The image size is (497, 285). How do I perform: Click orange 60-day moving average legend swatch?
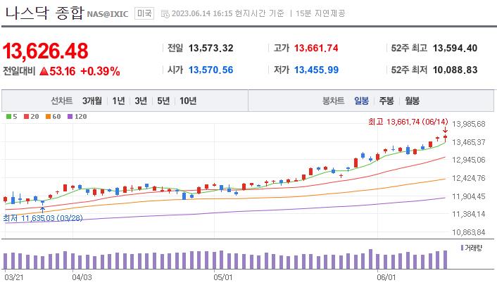[x=47, y=116]
